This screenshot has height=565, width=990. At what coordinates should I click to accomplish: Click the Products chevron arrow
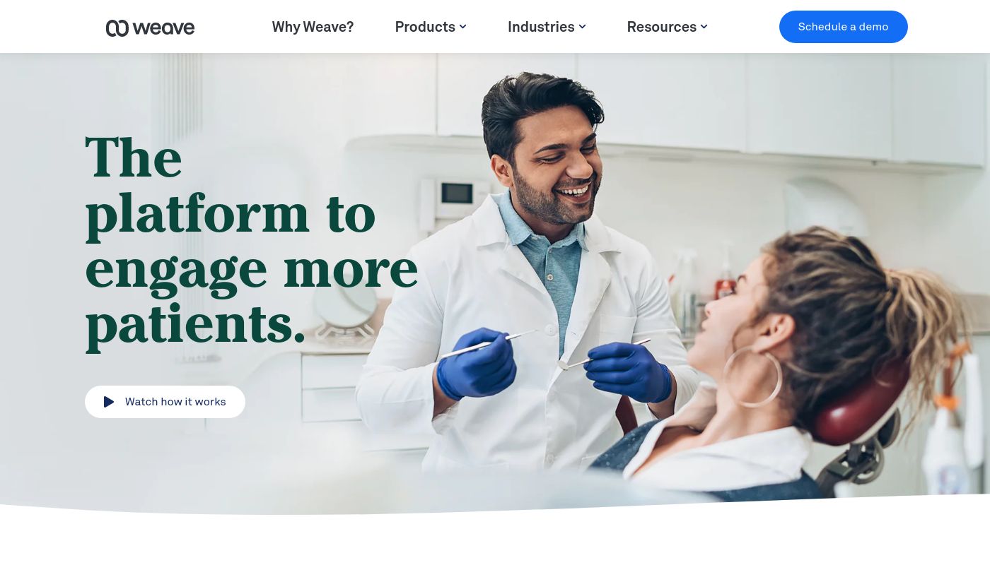click(x=462, y=27)
